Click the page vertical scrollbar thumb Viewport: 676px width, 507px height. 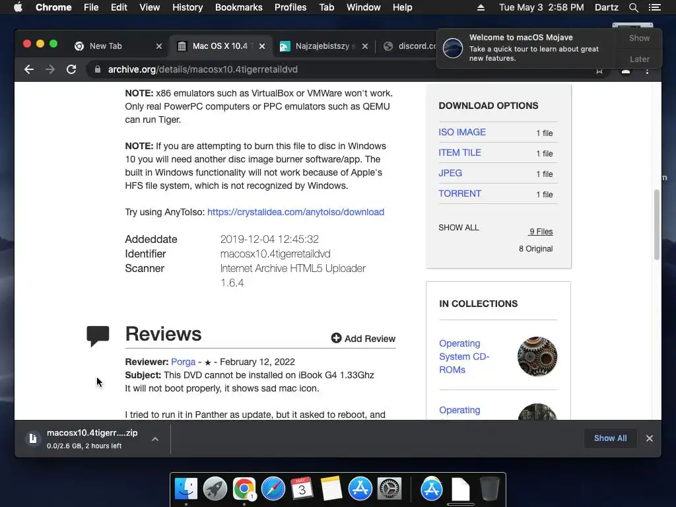click(x=657, y=224)
